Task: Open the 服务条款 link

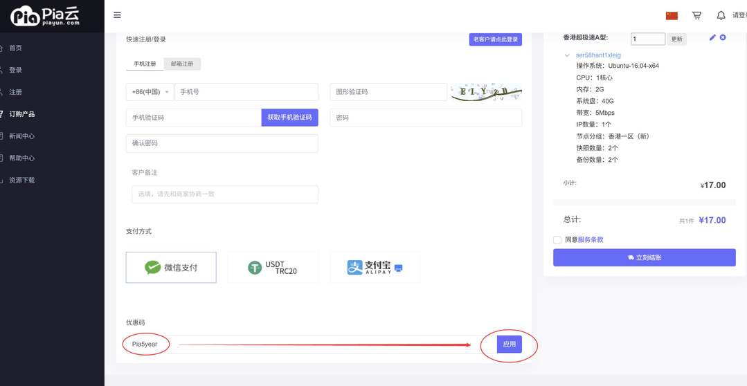Action: (591, 240)
